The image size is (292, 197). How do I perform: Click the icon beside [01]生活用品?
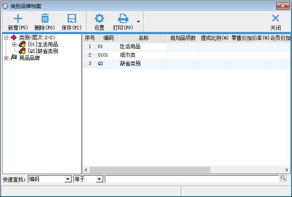coord(22,44)
